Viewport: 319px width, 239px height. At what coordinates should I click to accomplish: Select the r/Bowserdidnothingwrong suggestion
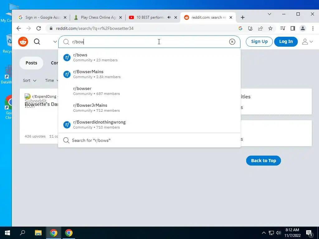[x=149, y=124]
